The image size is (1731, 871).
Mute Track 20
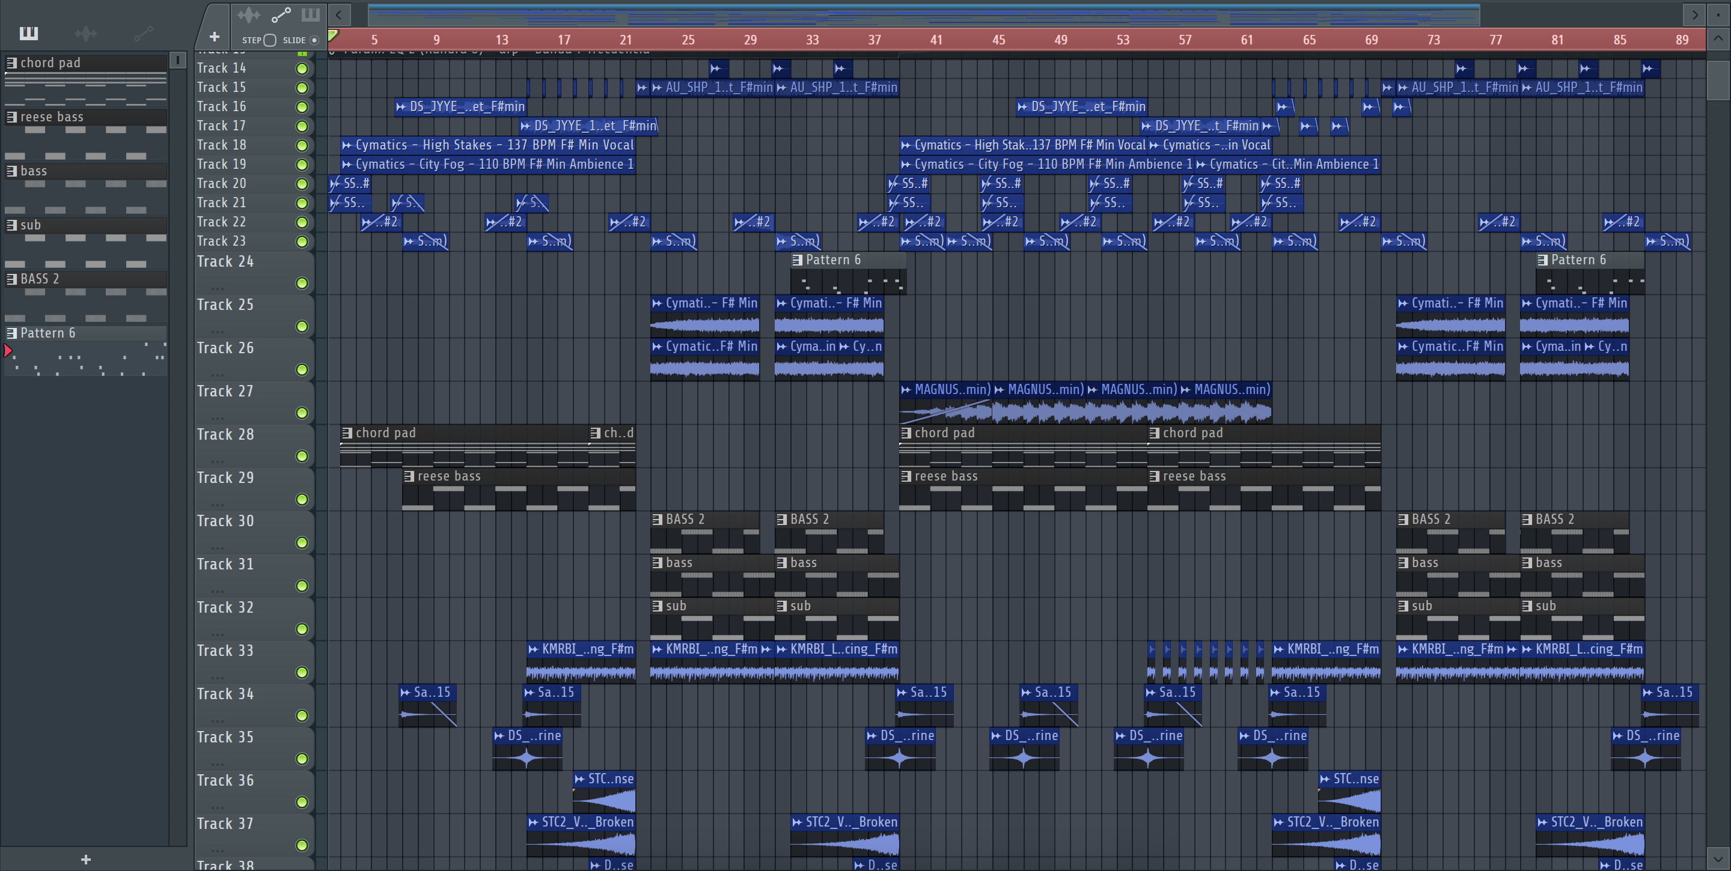302,184
